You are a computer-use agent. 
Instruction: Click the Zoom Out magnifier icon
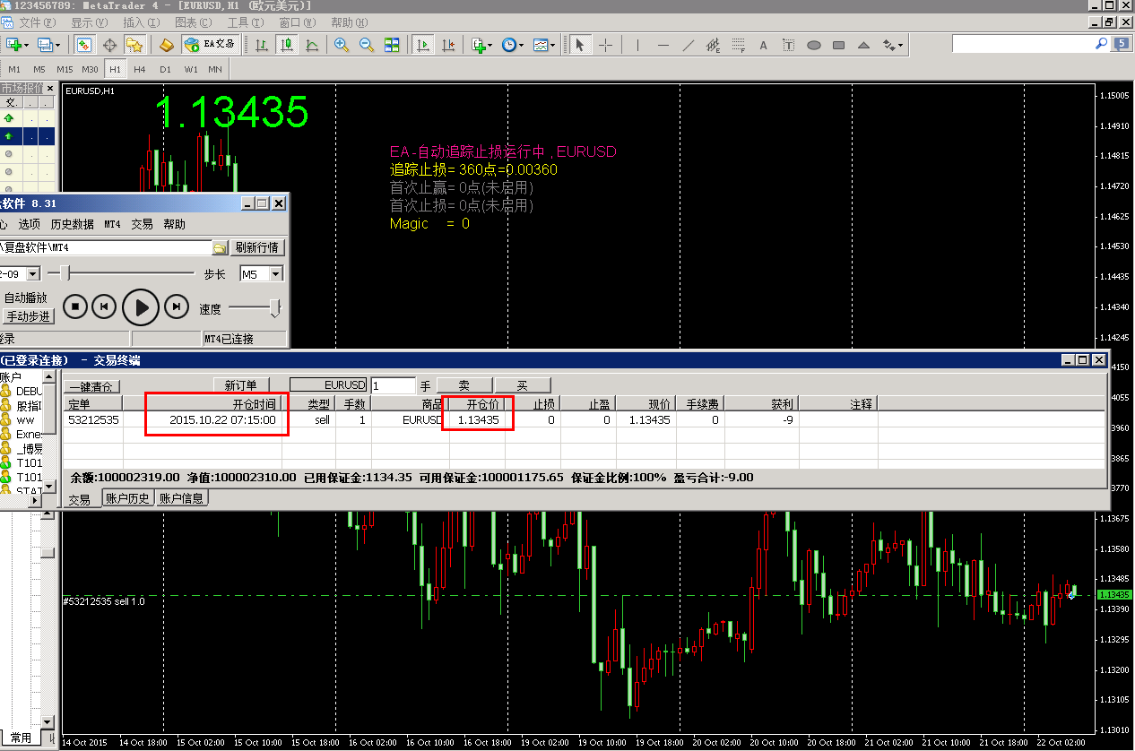click(367, 45)
